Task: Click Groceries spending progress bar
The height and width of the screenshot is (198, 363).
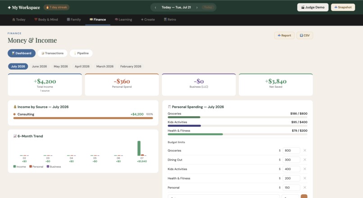Action: [237, 117]
